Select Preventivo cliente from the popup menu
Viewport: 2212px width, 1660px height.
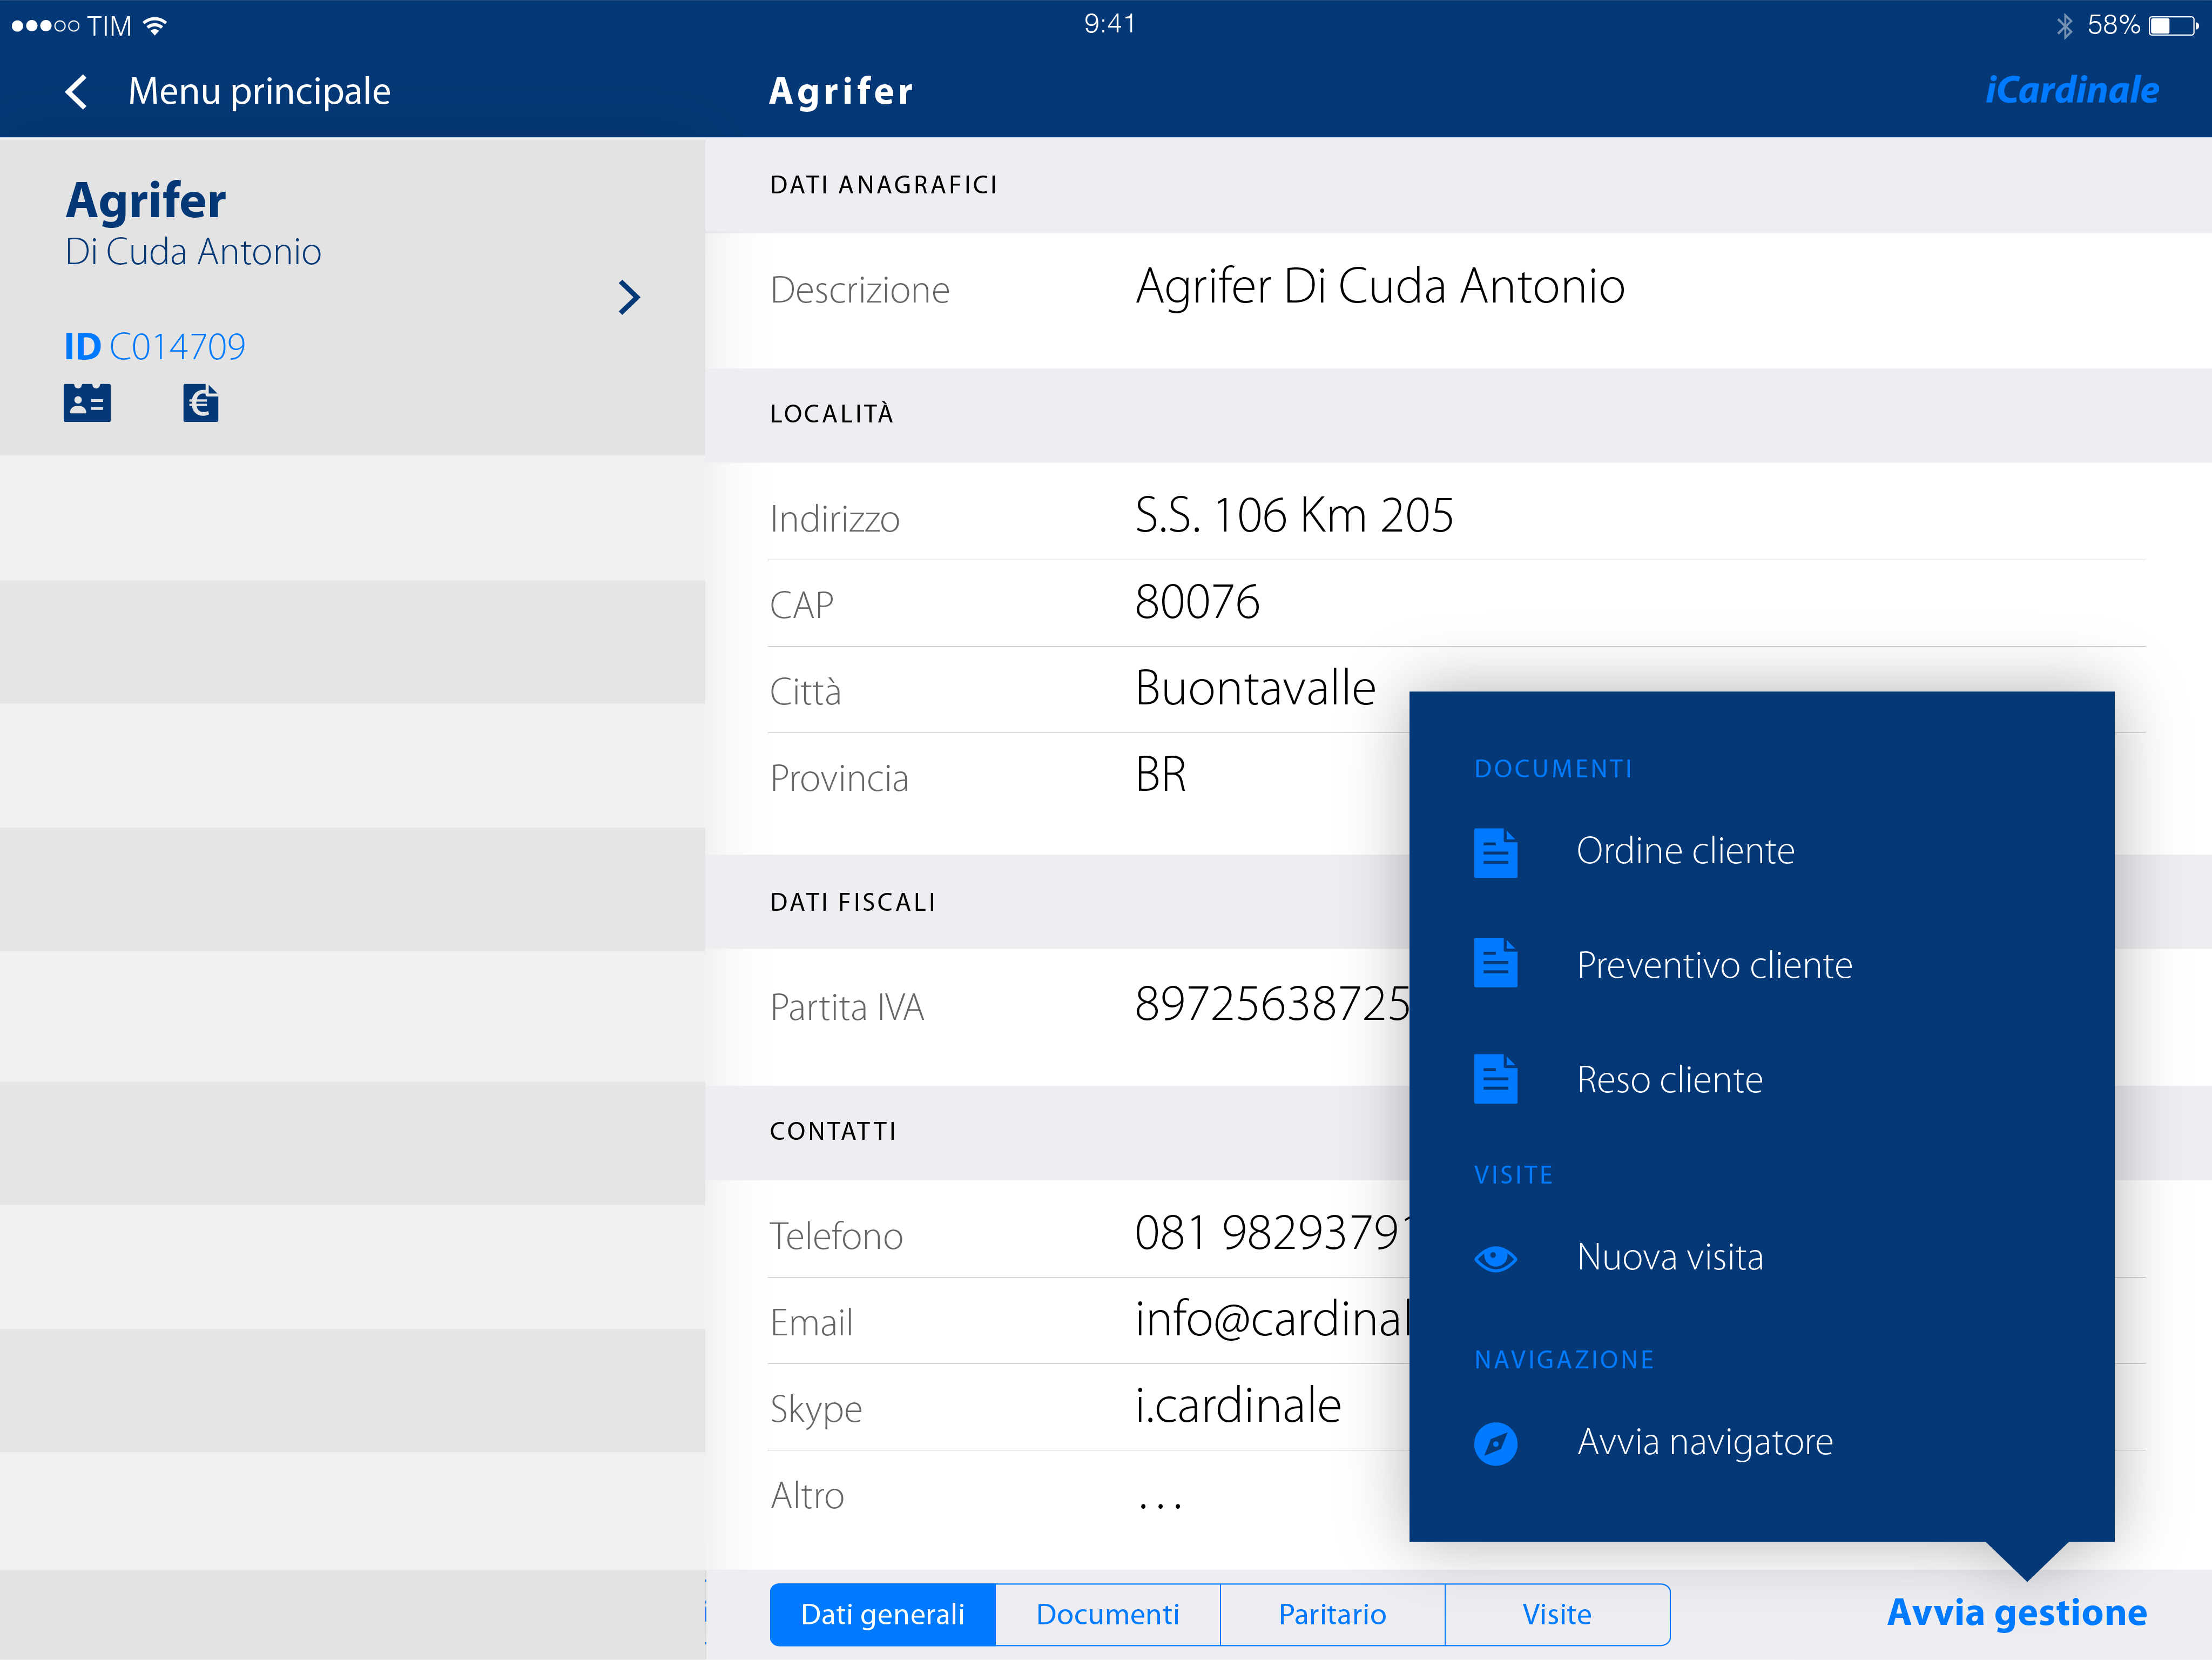[x=1714, y=965]
